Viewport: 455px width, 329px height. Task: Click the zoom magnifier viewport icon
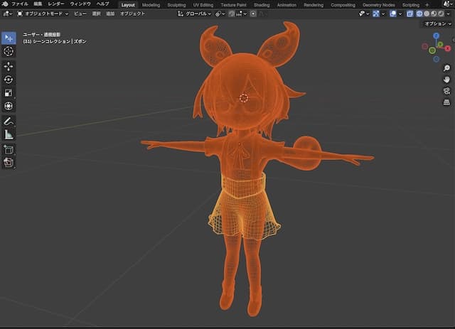(x=446, y=68)
